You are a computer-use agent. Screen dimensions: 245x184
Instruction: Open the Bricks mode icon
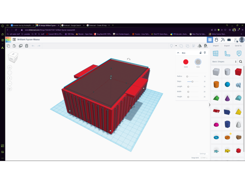pos(229,40)
